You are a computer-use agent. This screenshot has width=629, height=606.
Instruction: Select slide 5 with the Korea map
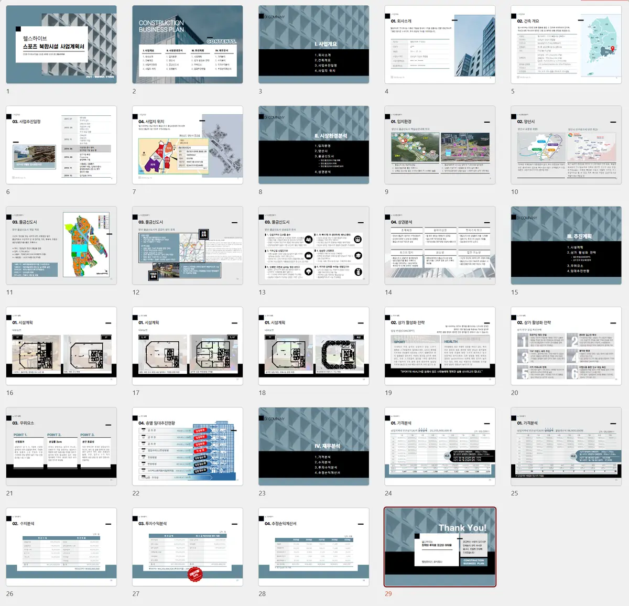[566, 45]
